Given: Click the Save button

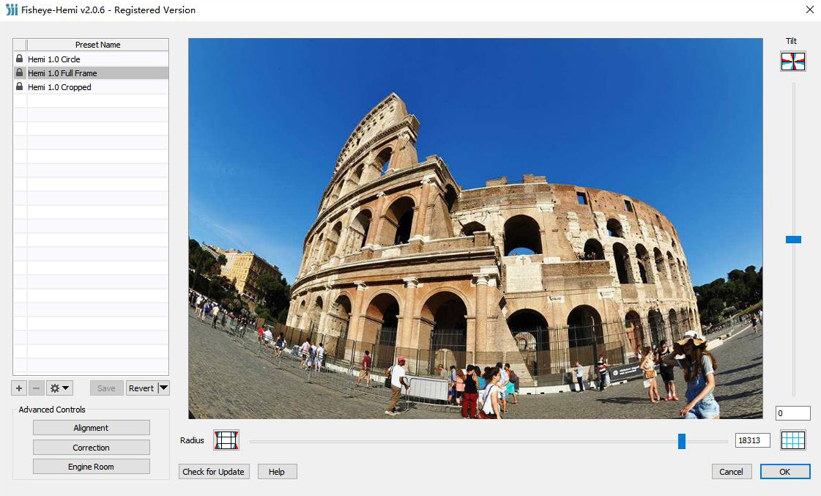Looking at the screenshot, I should [x=106, y=388].
